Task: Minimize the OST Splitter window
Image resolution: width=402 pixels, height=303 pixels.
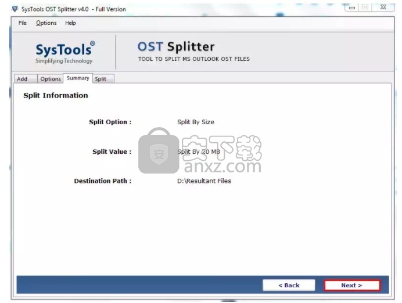Action: point(352,8)
